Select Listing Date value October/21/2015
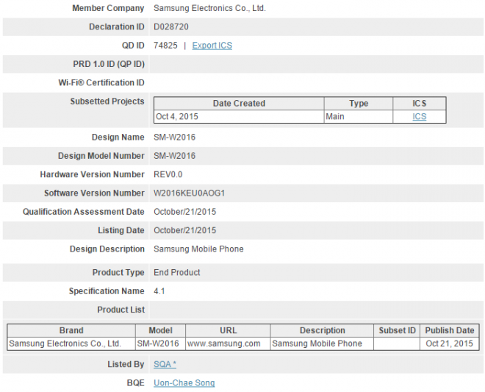The width and height of the screenshot is (485, 392). click(184, 230)
